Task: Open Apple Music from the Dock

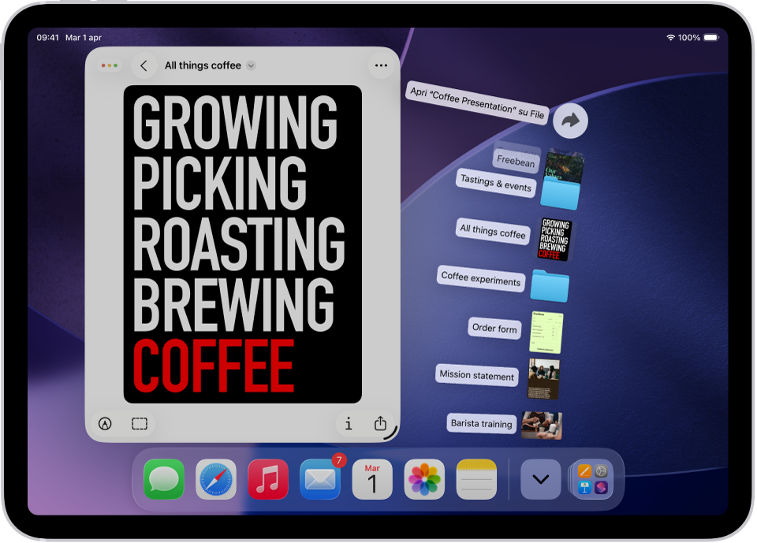Action: click(268, 478)
